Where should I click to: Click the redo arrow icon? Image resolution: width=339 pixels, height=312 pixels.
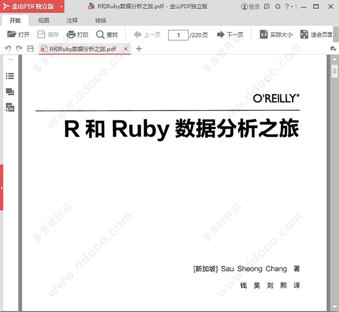coord(19,49)
